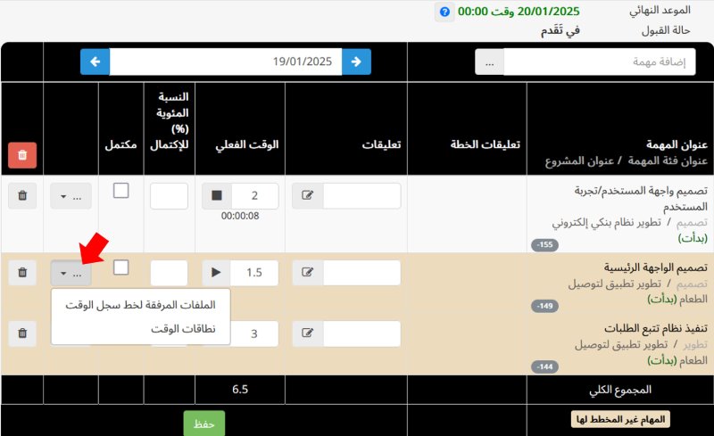Click completion percentage field for تصميم واجهة المستخدم

pyautogui.click(x=169, y=196)
